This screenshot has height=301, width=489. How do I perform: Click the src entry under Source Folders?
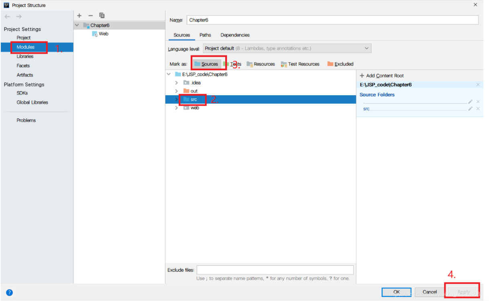367,109
